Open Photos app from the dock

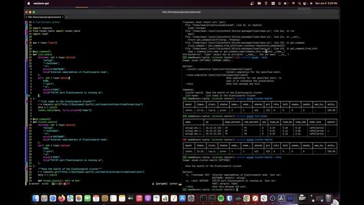(78, 198)
